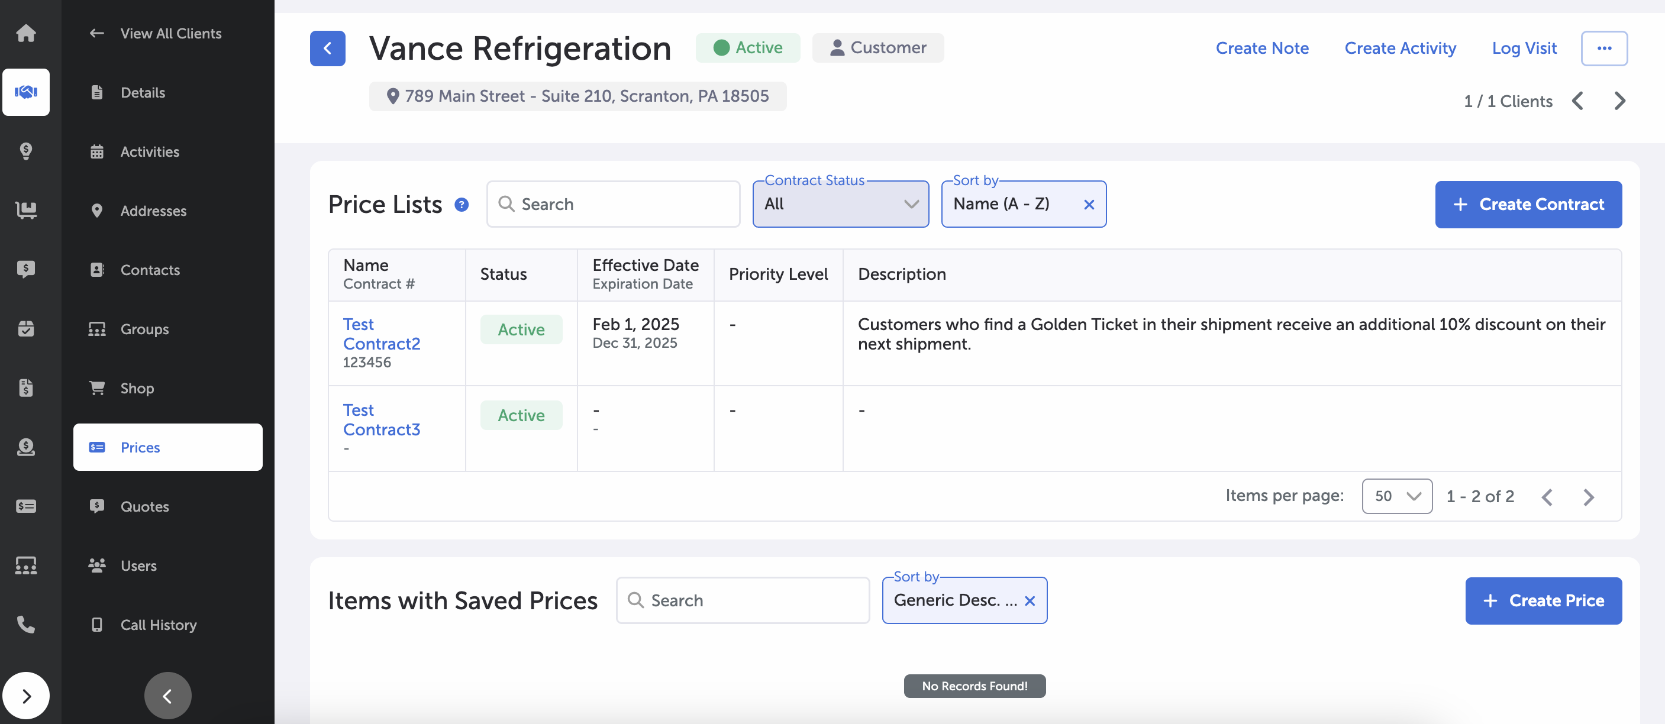Image resolution: width=1665 pixels, height=724 pixels.
Task: Click the phone icon in left rail
Action: tap(26, 625)
